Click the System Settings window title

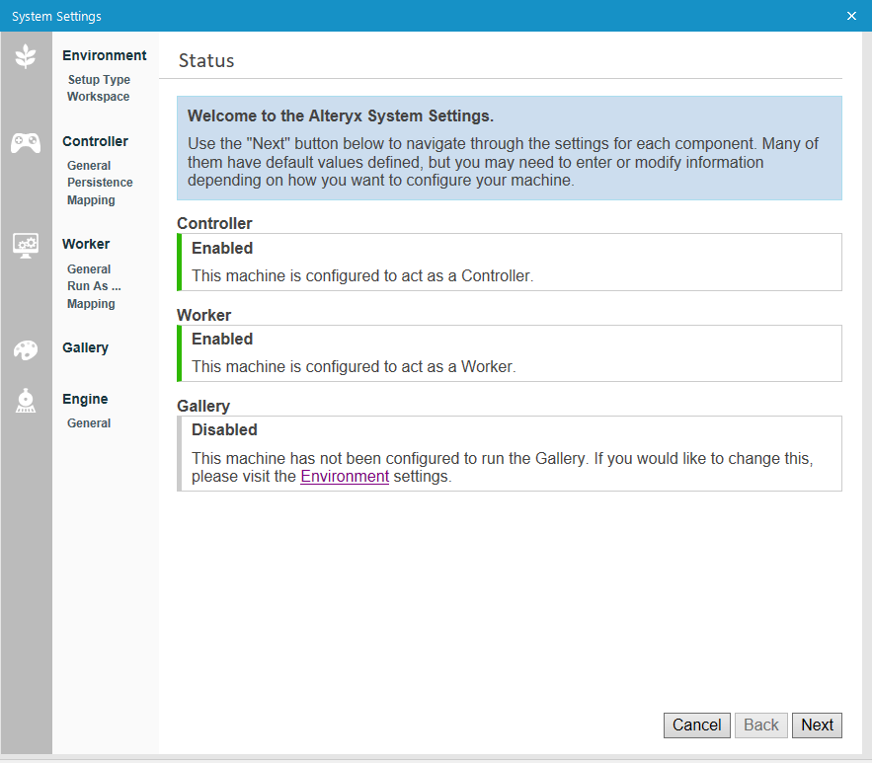pos(56,16)
